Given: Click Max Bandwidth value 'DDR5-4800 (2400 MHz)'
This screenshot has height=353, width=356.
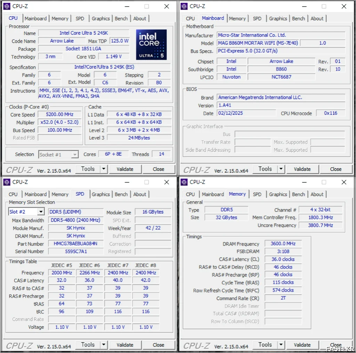Looking at the screenshot, I should point(75,220).
